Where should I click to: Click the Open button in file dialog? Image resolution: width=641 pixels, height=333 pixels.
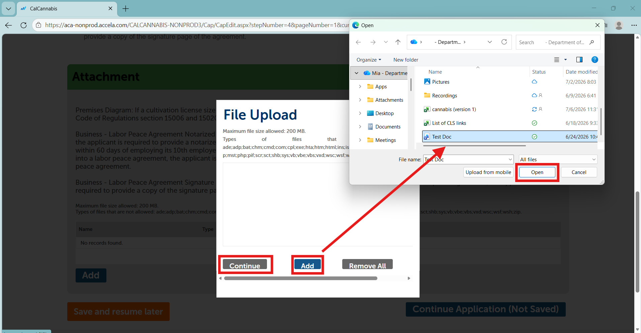point(537,172)
